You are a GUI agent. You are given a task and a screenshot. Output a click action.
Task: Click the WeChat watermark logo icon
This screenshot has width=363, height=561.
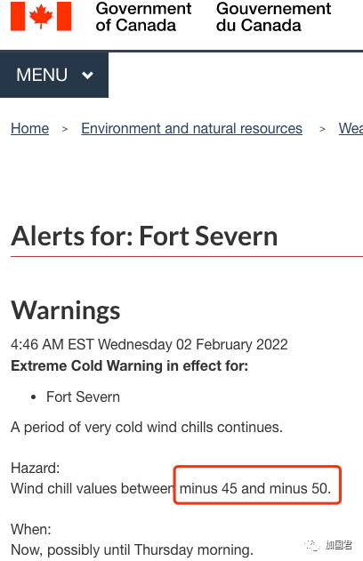pyautogui.click(x=311, y=546)
